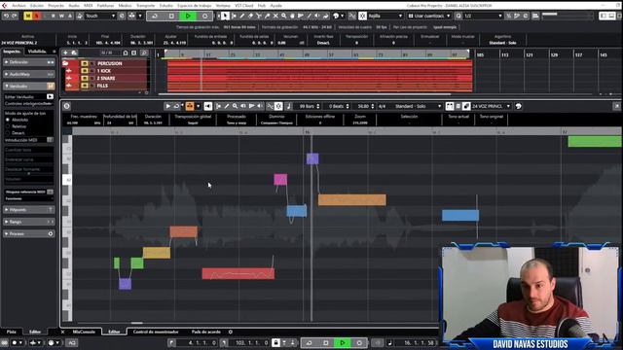
Task: Click the green play button in top toolbar
Action: pyautogui.click(x=188, y=16)
